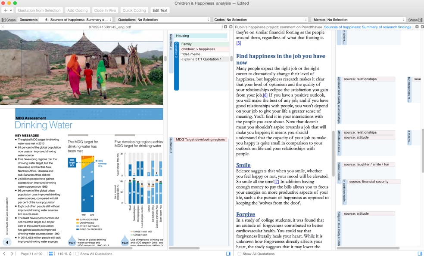Open the Quotations selection dropdown

pyautogui.click(x=173, y=20)
